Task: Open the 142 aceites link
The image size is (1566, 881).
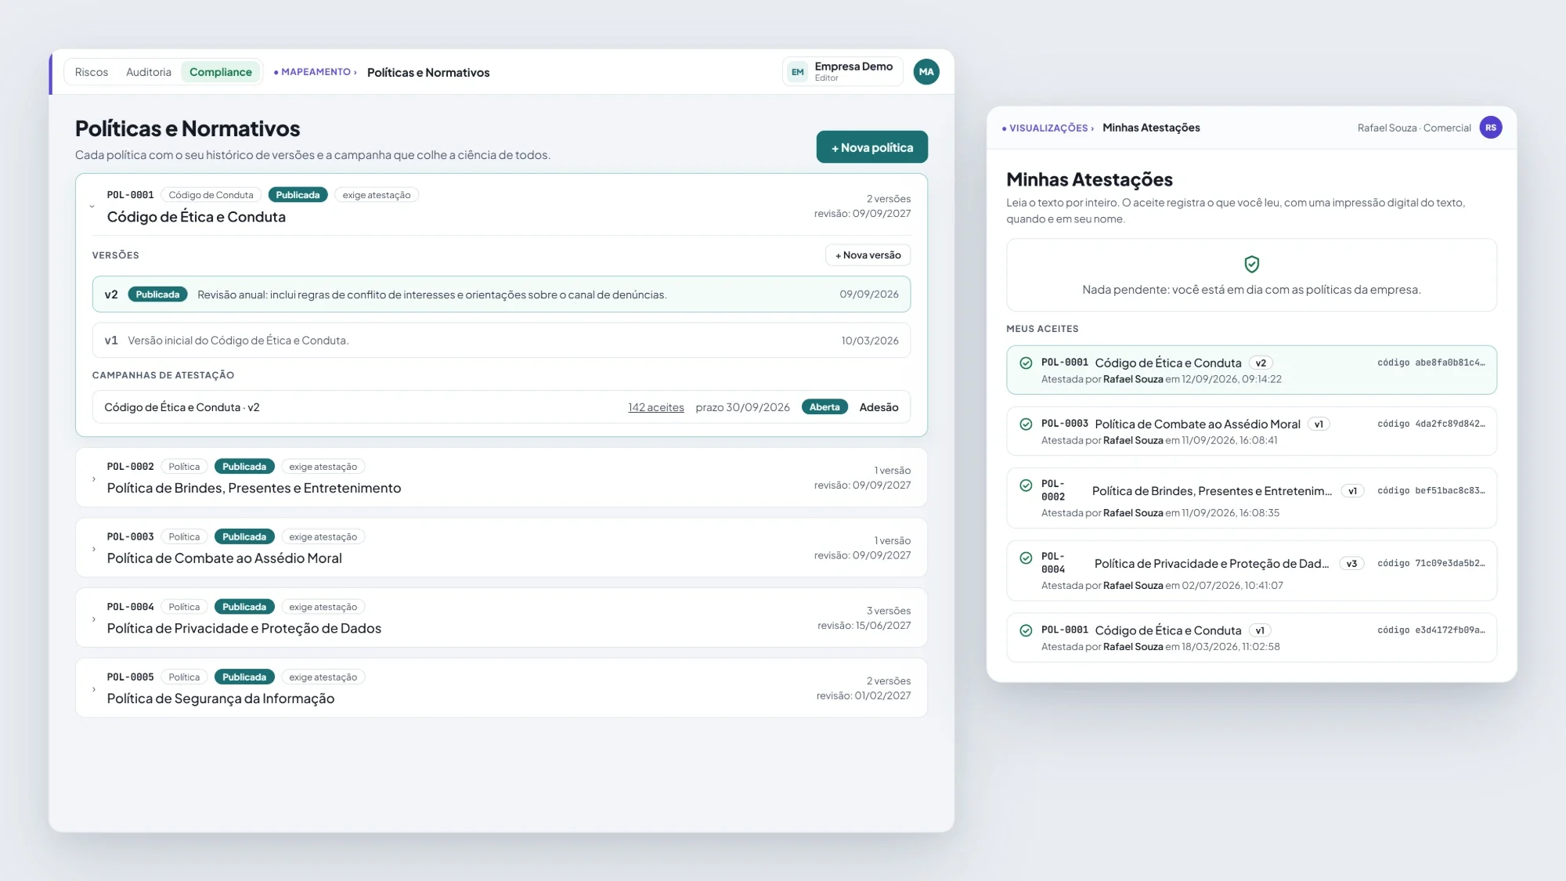Action: 656,407
